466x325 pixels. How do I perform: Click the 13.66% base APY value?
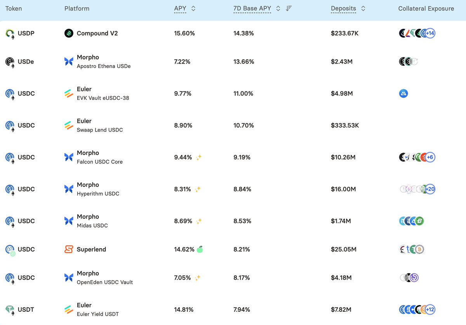244,61
